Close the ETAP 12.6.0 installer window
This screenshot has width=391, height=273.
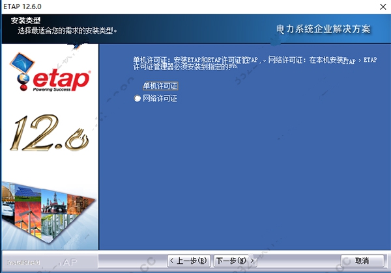[383, 6]
